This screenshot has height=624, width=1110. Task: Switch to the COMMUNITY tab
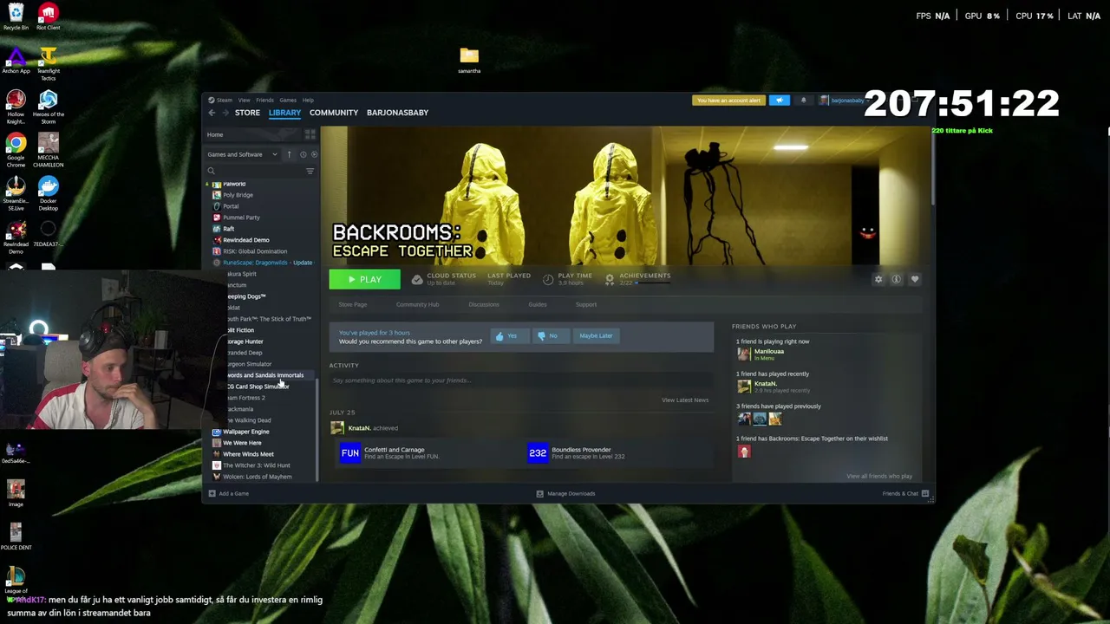coord(334,113)
